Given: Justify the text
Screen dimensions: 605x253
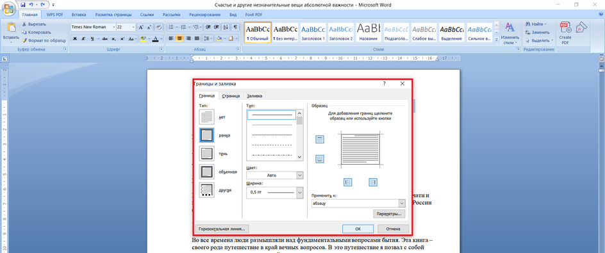Looking at the screenshot, I should [x=197, y=38].
